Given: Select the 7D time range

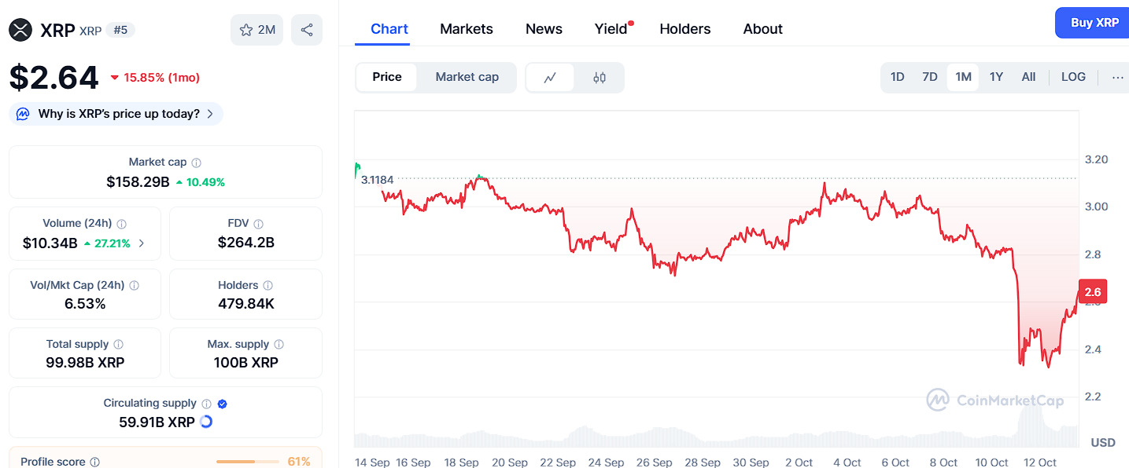Looking at the screenshot, I should 930,77.
